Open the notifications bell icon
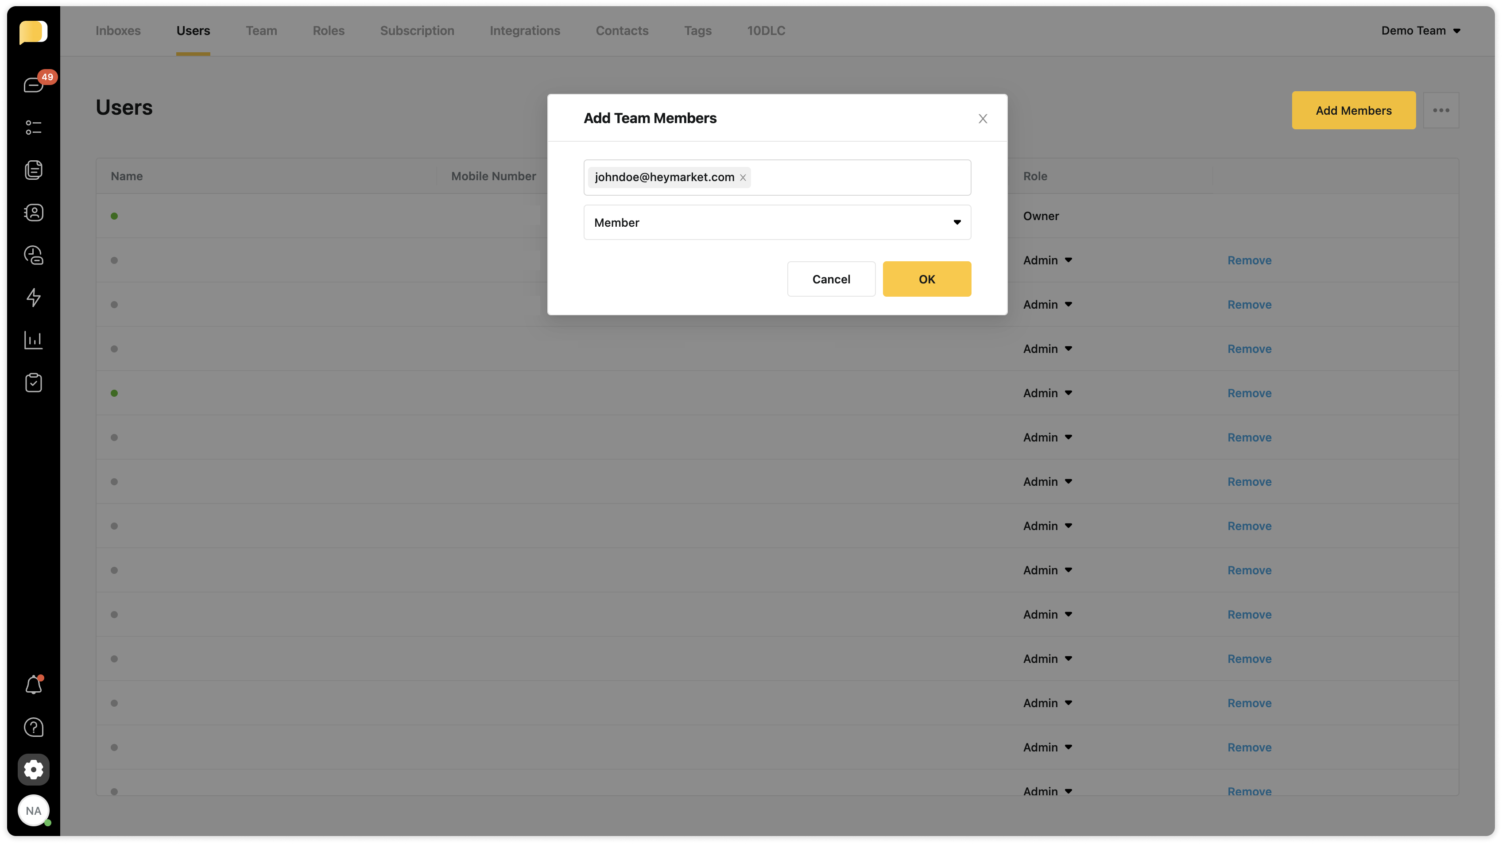This screenshot has width=1502, height=844. (x=33, y=685)
